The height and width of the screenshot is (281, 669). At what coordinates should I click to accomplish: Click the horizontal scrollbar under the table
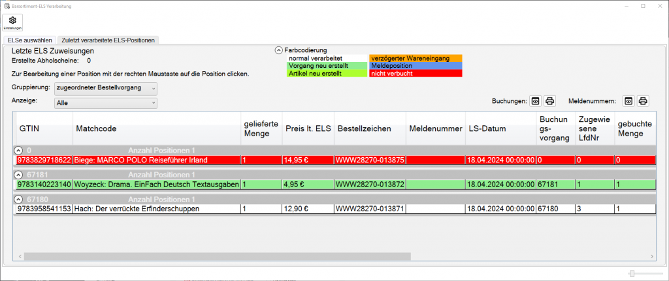(x=327, y=257)
